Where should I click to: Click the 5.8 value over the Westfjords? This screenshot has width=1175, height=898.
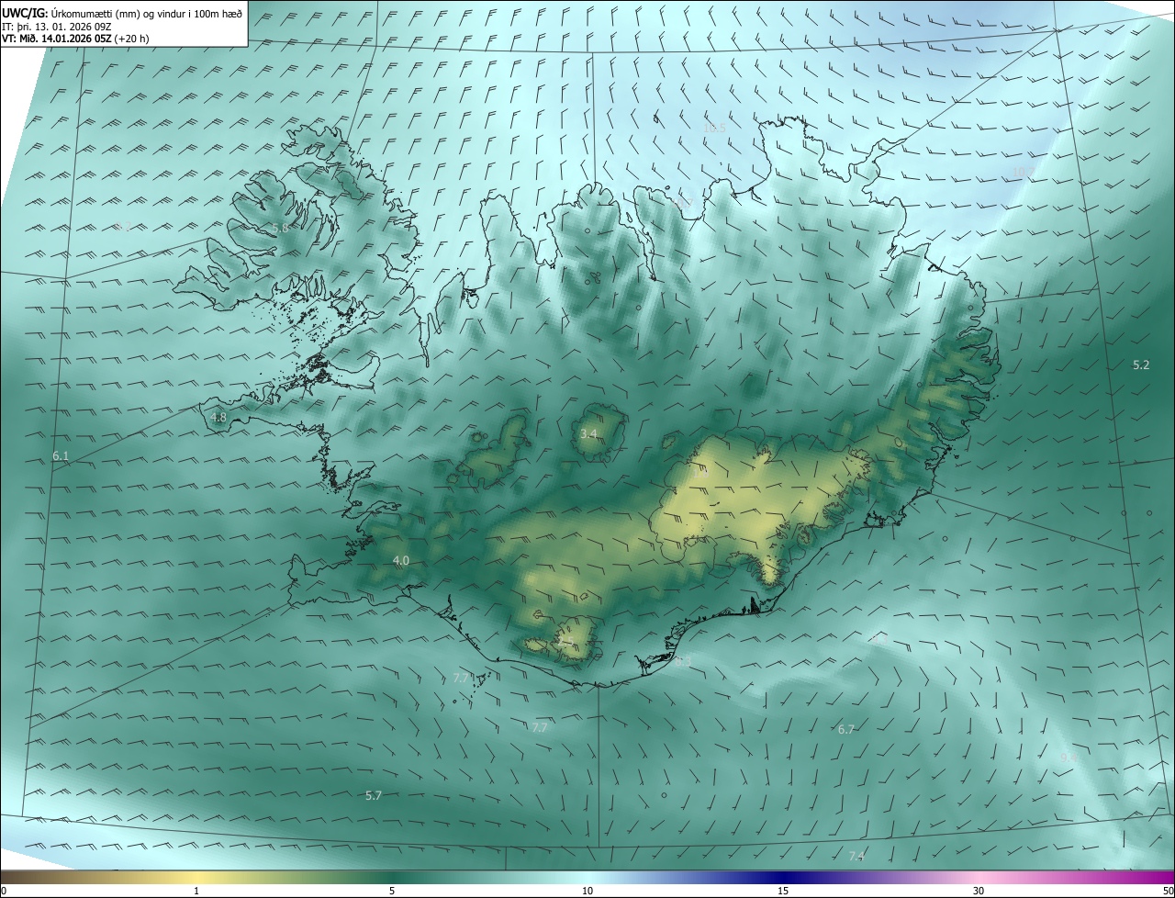280,228
